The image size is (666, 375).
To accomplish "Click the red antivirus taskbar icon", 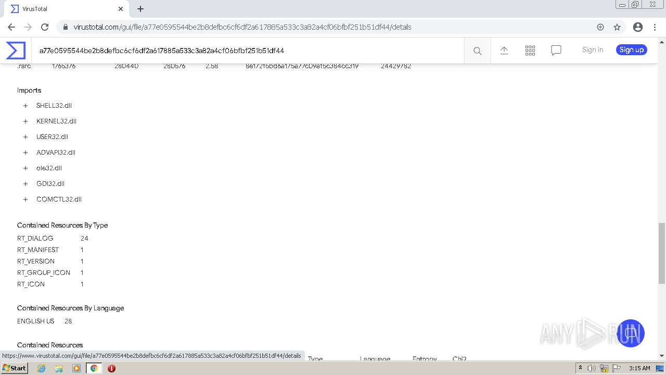I will pos(111,368).
